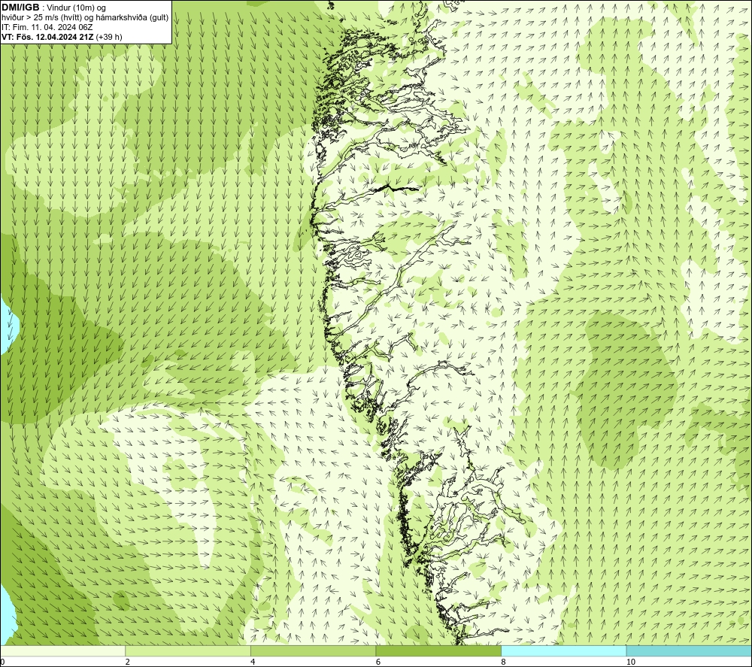Click the legend scale label '0'

[2, 662]
